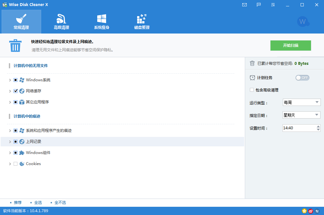324x215 pixels.
Task: Expand the Windows系统 tree node
Action: [10, 80]
